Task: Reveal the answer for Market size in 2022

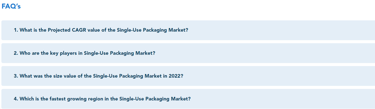Action: (x=188, y=76)
